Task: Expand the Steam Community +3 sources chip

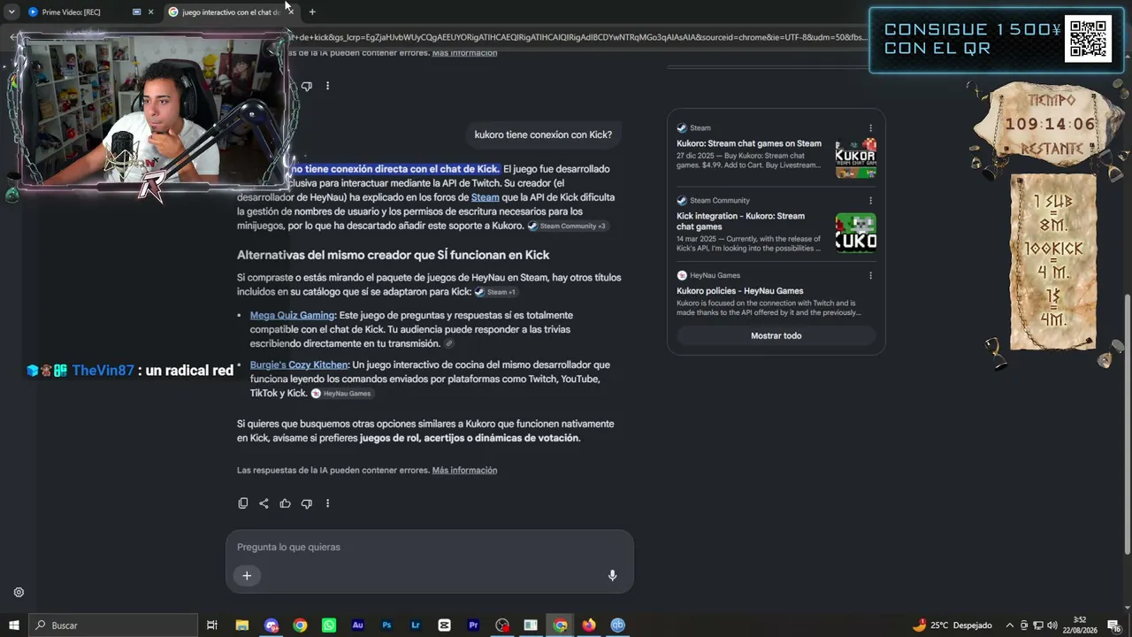Action: click(x=567, y=226)
